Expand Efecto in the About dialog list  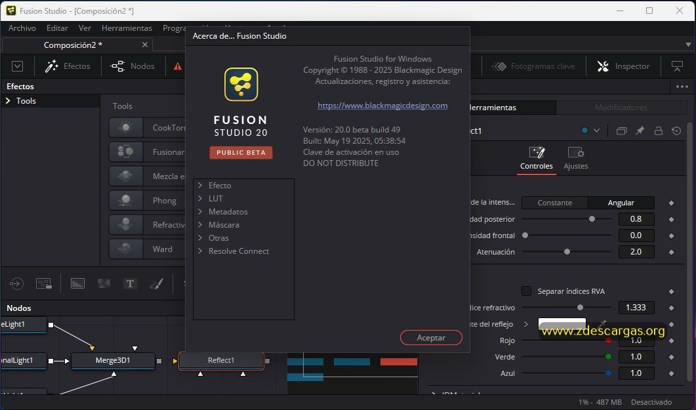(x=200, y=186)
